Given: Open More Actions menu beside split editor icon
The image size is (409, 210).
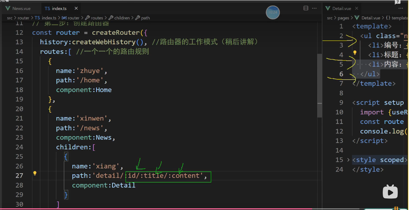Looking at the screenshot, I should coord(314,8).
